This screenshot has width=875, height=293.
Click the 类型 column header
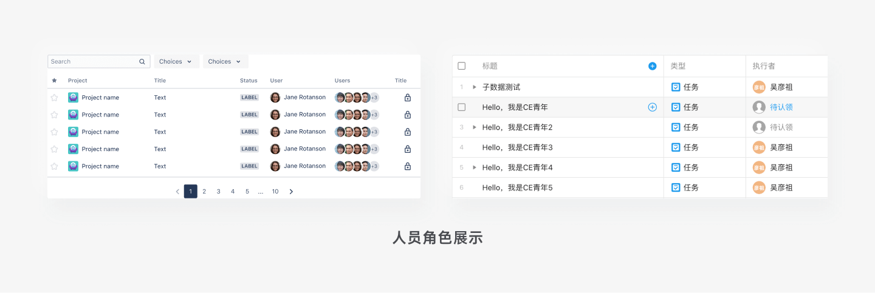pos(678,66)
